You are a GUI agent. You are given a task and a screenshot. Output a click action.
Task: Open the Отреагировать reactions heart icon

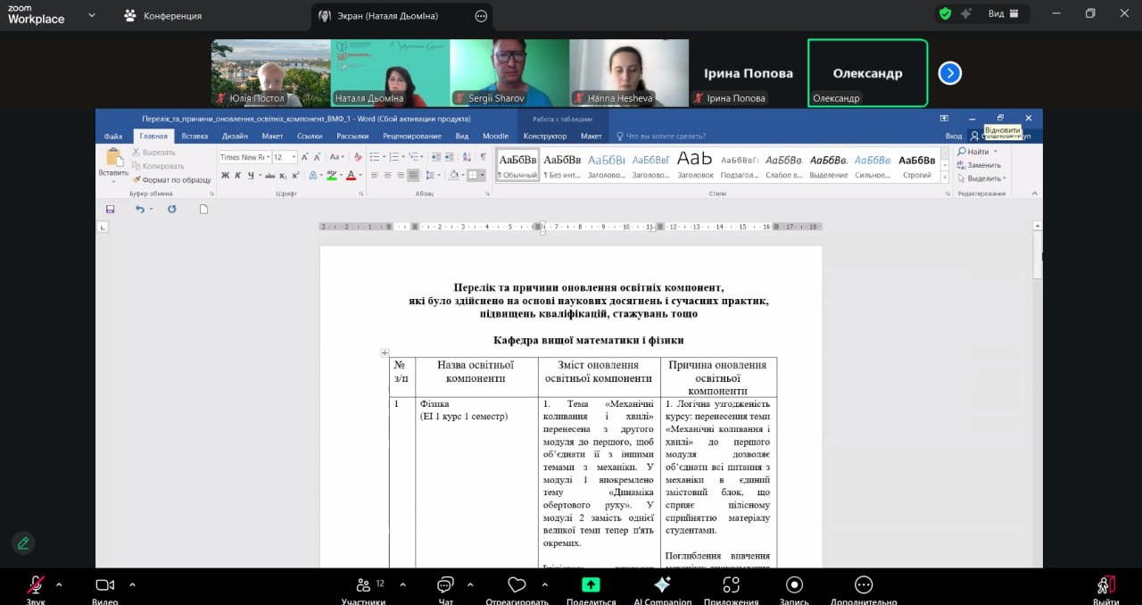pyautogui.click(x=517, y=585)
